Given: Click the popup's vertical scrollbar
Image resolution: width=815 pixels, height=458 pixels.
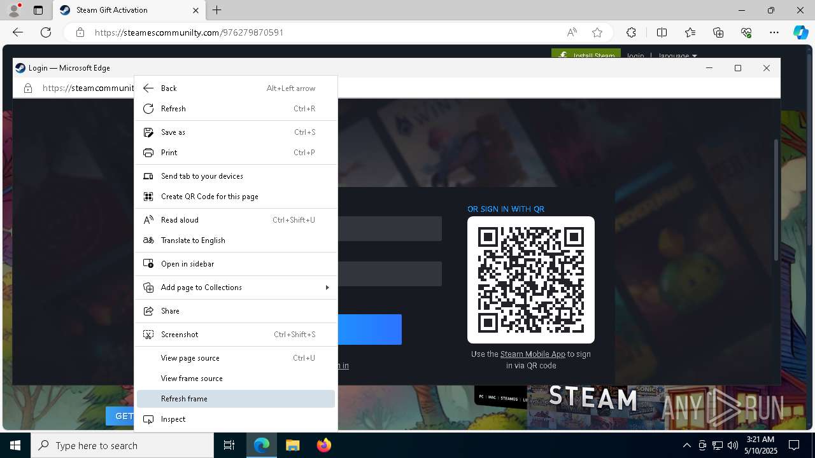Looking at the screenshot, I should tap(776, 199).
